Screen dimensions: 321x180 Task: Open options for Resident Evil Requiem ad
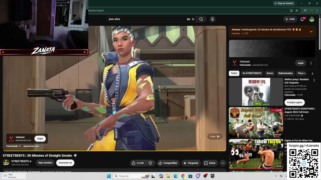[x=314, y=80]
